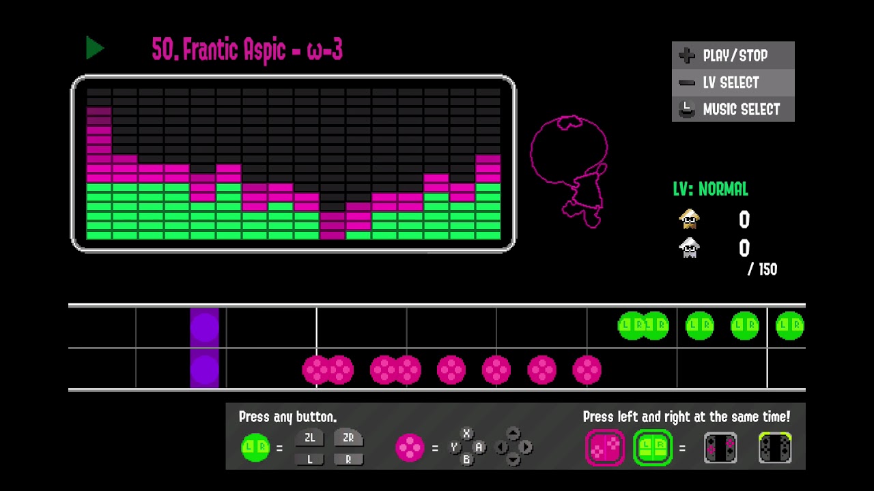The image size is (874, 491).
Task: Click the last pink note before the green notes
Action: click(587, 370)
